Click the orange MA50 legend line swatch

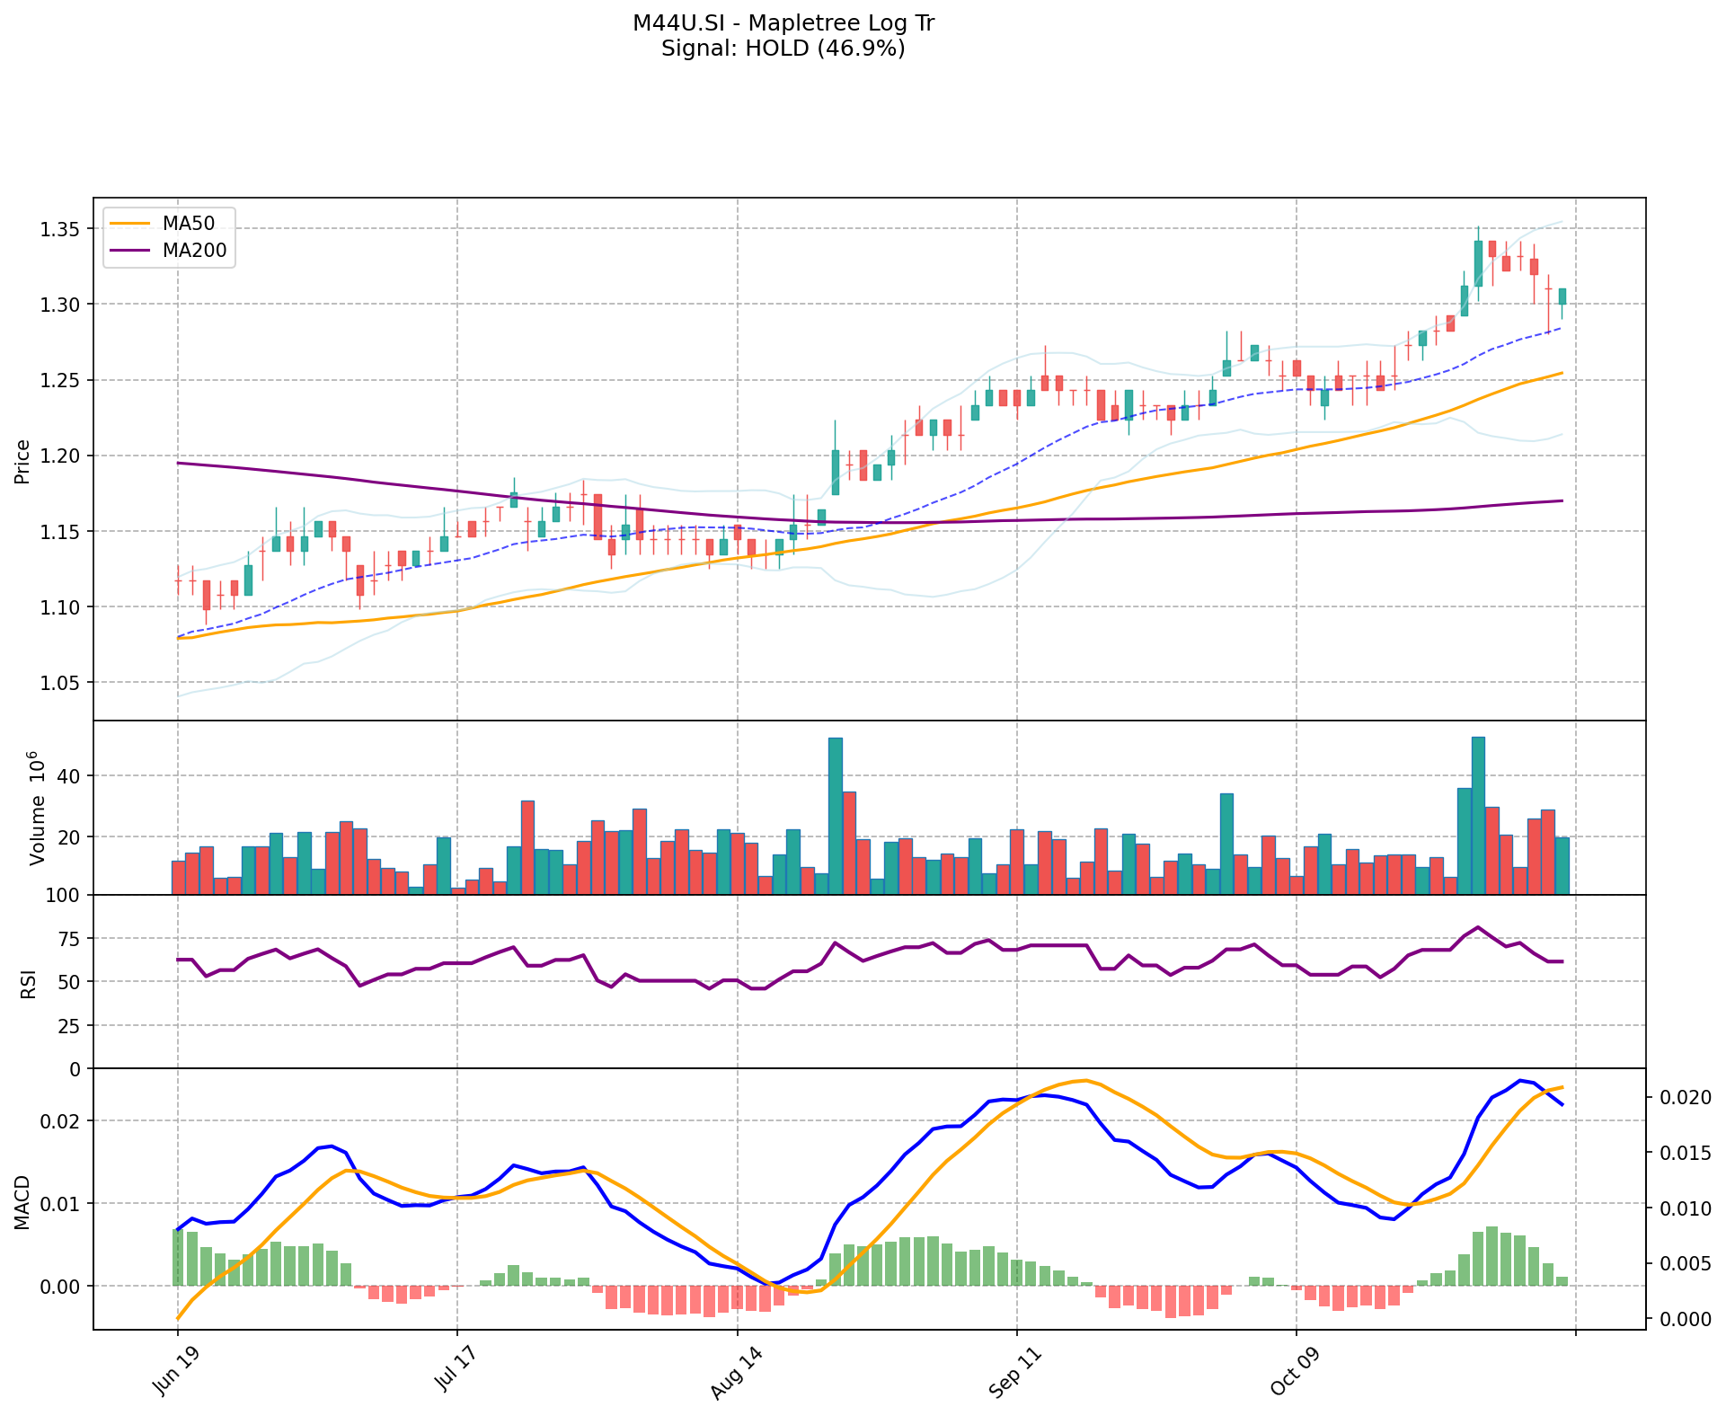[x=128, y=224]
